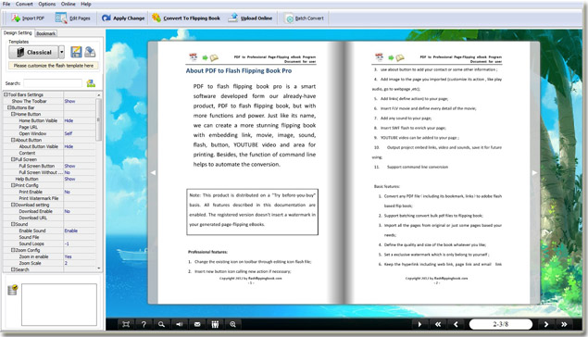Collapse the Buttons Bar group
588x337 pixels.
pos(10,107)
